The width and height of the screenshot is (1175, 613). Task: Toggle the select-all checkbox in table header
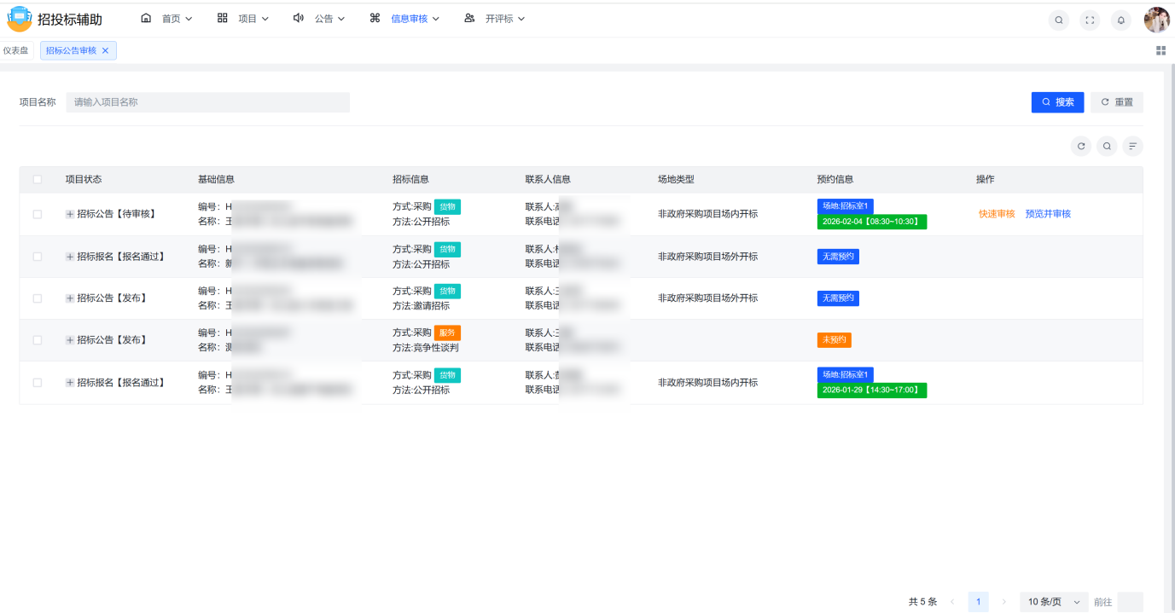click(37, 180)
